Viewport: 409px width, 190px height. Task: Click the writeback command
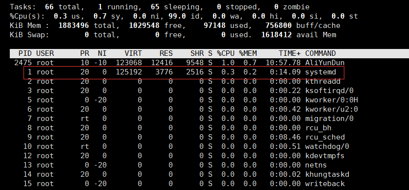pos(325,184)
